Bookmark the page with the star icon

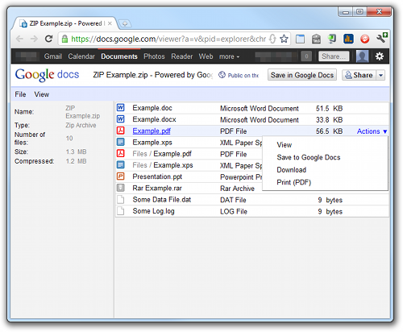[x=284, y=39]
